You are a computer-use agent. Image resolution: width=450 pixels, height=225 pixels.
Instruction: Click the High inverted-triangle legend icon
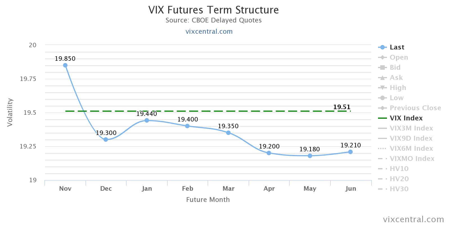[382, 88]
